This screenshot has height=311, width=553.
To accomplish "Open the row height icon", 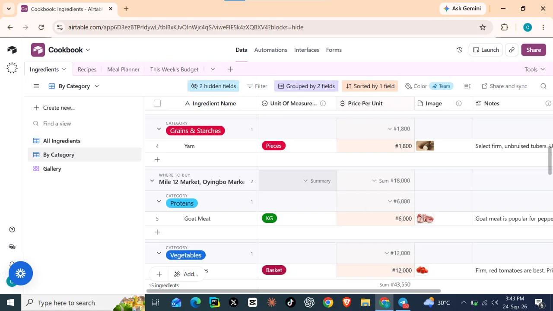I will [467, 86].
